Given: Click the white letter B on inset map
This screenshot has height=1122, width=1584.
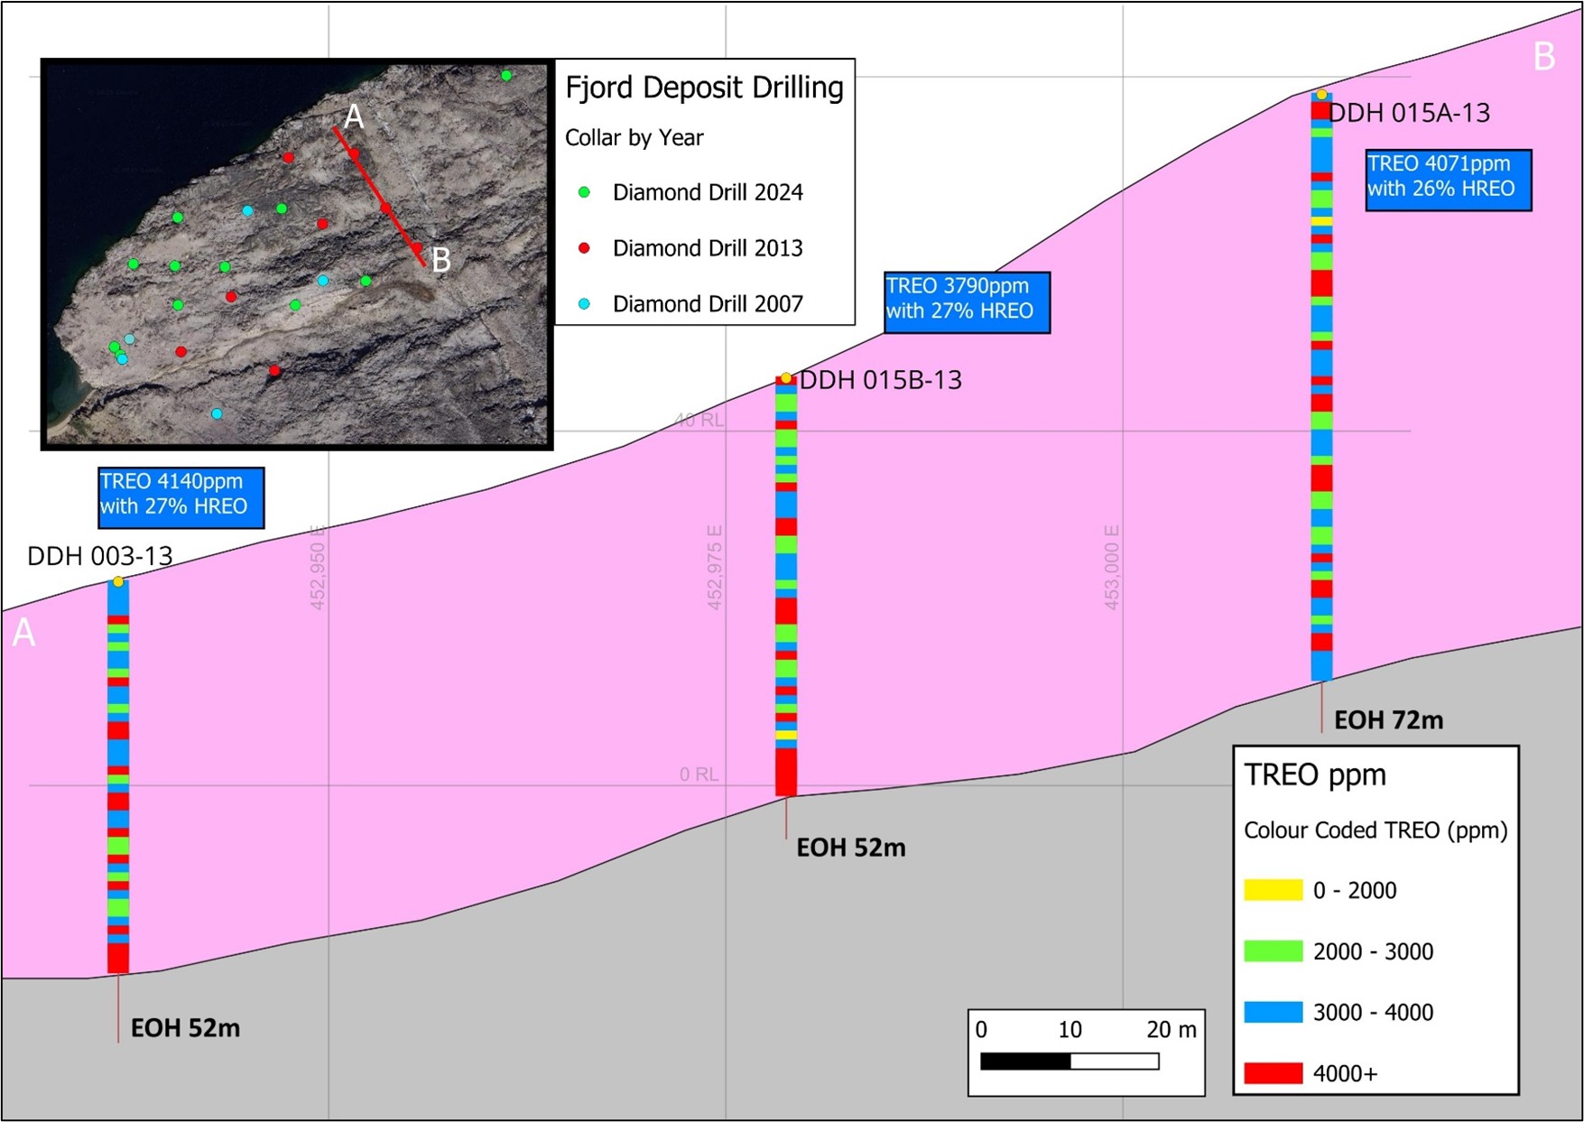Looking at the screenshot, I should pos(440,260).
